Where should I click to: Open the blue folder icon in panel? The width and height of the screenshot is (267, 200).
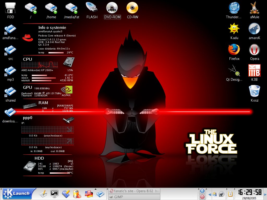100,194
